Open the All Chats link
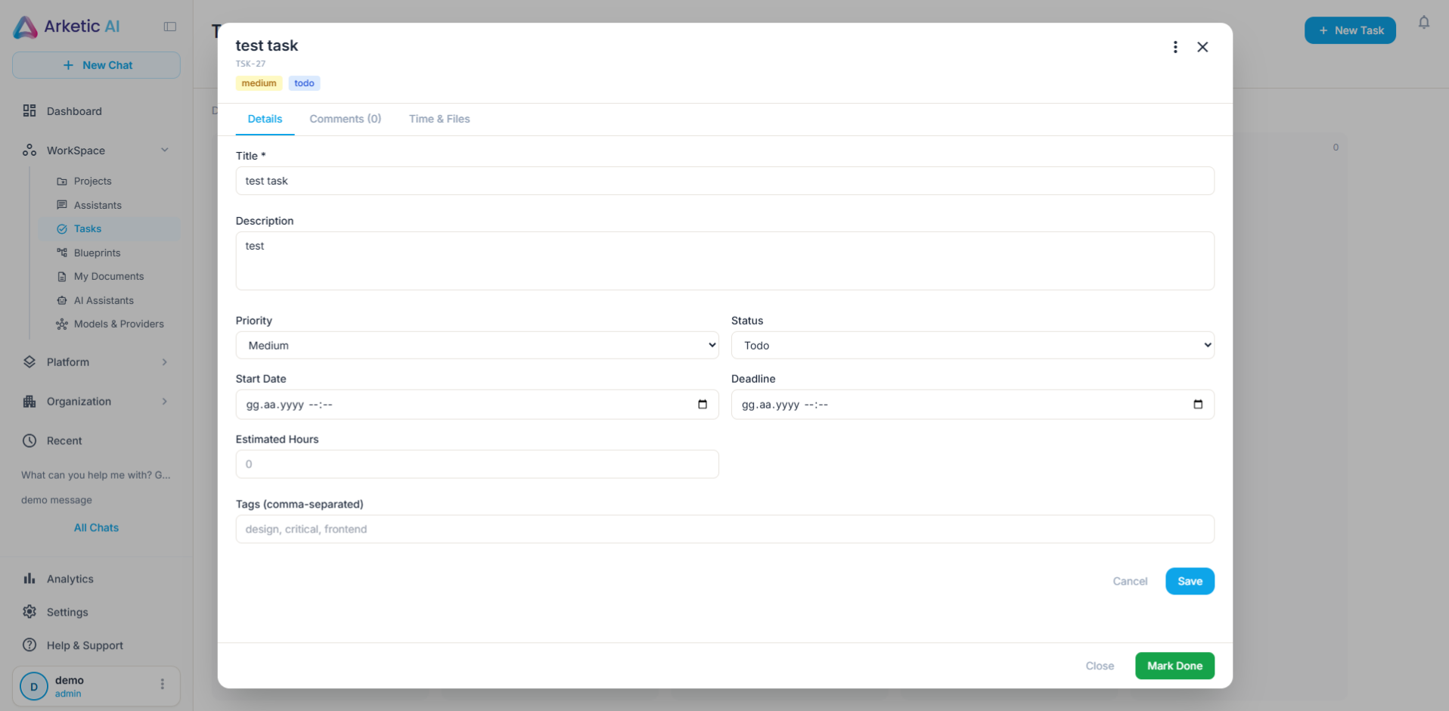Viewport: 1449px width, 711px height. click(x=96, y=528)
